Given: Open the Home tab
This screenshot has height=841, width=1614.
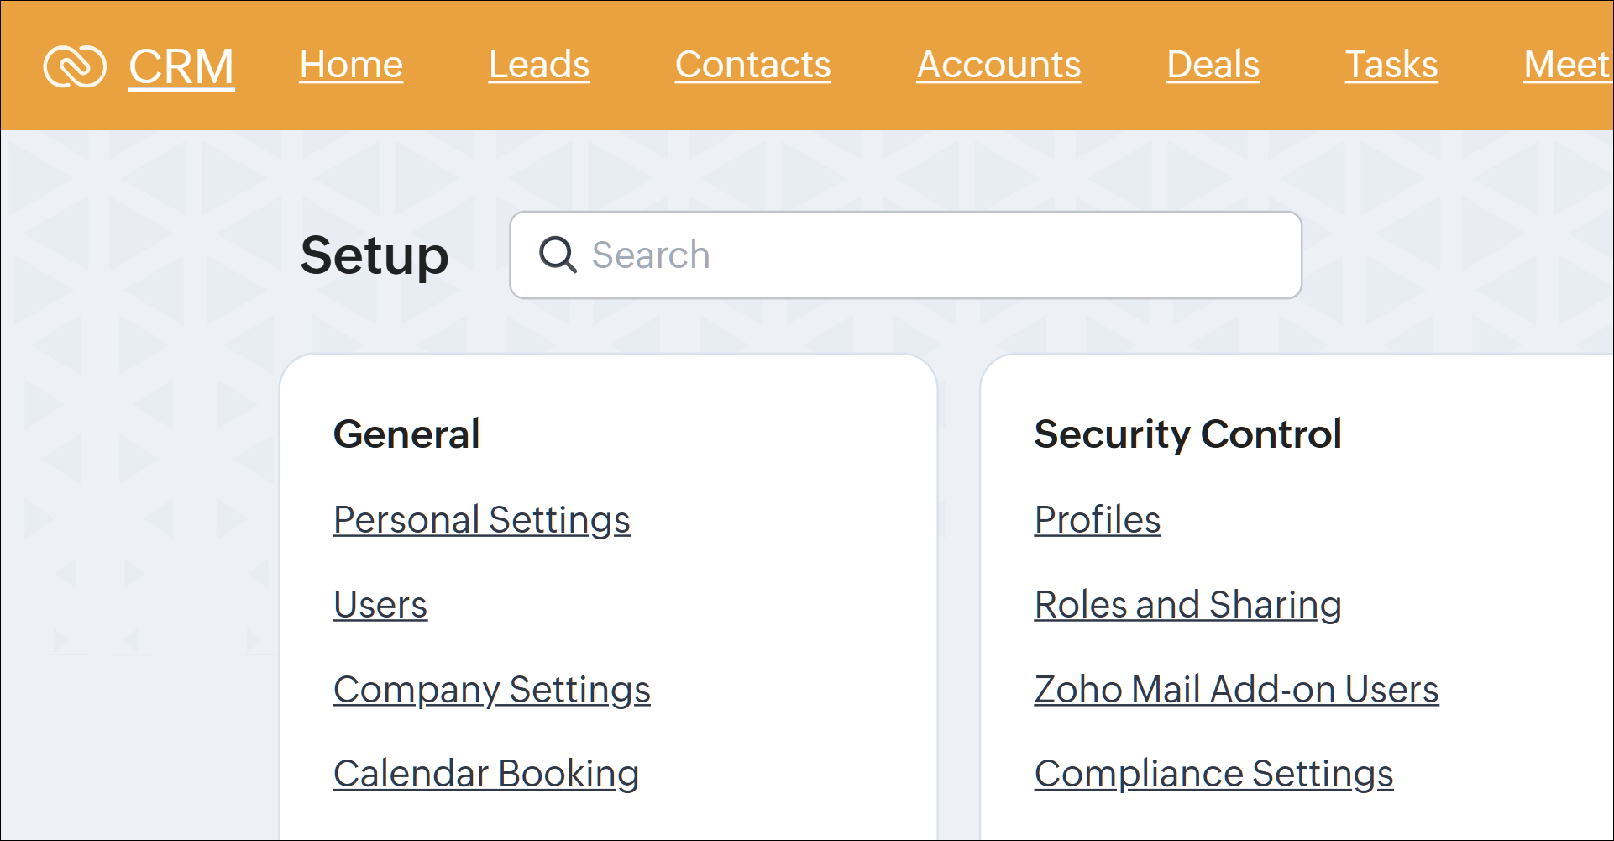Looking at the screenshot, I should [x=350, y=64].
